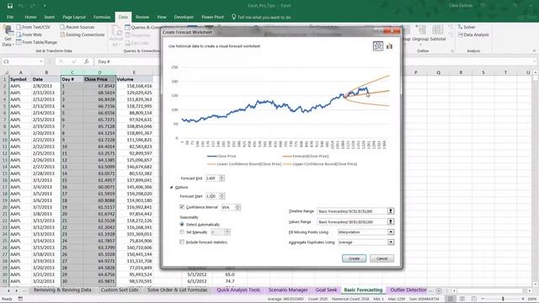Open the Outlier Detection sheet tab

[x=408, y=290]
